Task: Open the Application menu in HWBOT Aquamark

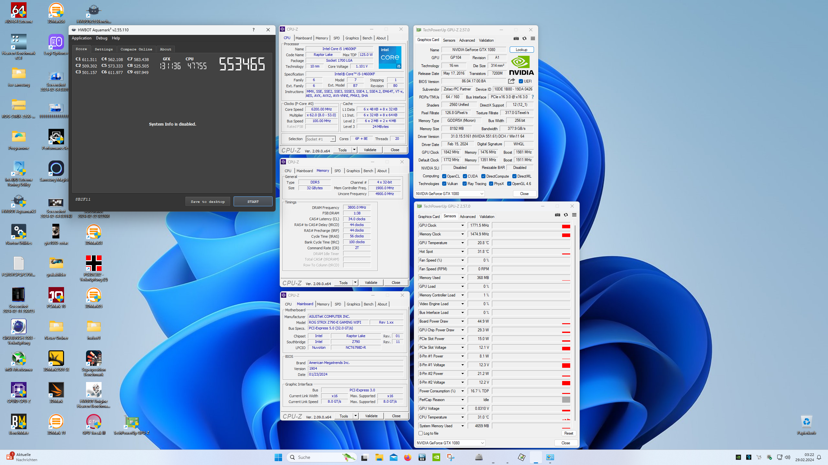Action: (82, 38)
